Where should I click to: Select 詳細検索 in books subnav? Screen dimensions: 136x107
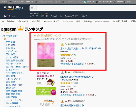11,21
